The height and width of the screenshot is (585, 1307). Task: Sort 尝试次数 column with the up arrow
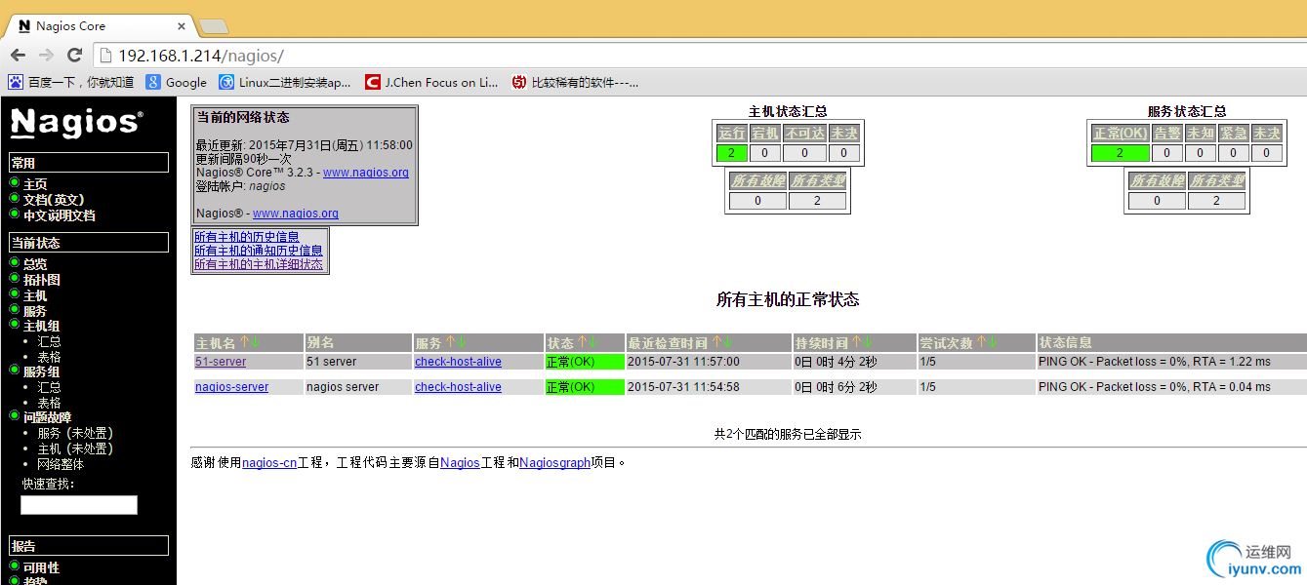point(981,343)
